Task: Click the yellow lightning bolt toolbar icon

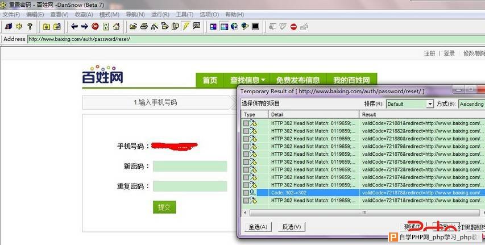Action: point(186,26)
